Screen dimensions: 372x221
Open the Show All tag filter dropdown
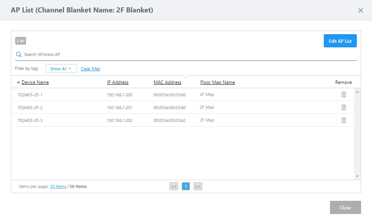pyautogui.click(x=61, y=69)
